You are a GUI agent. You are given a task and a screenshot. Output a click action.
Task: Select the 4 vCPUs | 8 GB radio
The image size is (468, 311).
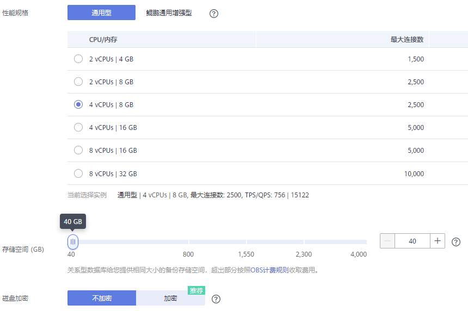click(78, 104)
